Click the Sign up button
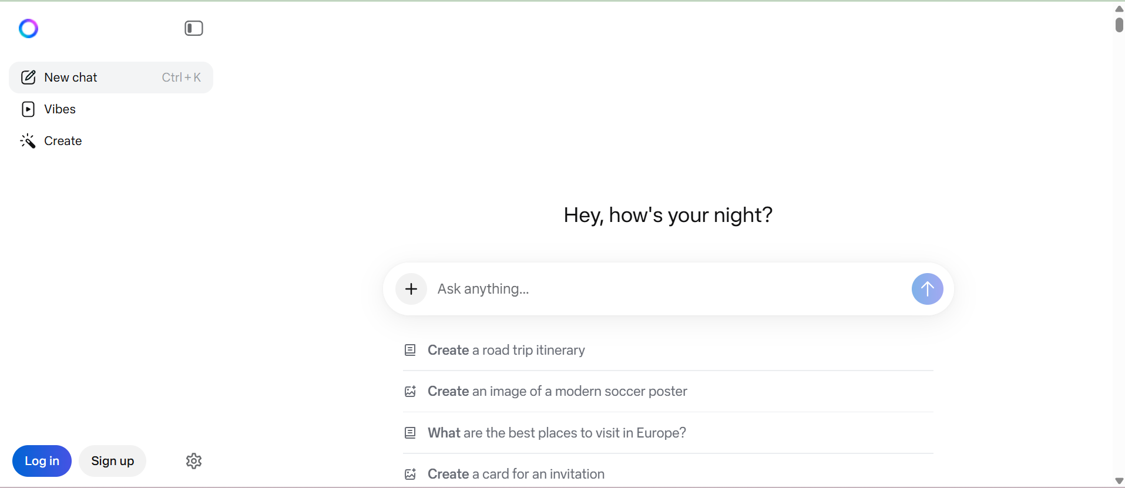This screenshot has width=1125, height=488. (x=113, y=461)
